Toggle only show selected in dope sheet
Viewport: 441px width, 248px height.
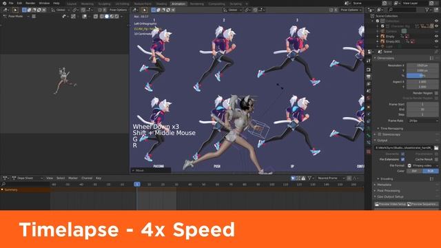pos(293,178)
